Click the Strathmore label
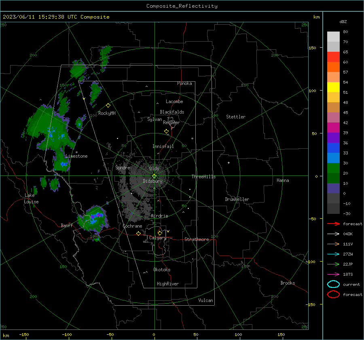Viewport: 364px width, 340px height. [197, 239]
